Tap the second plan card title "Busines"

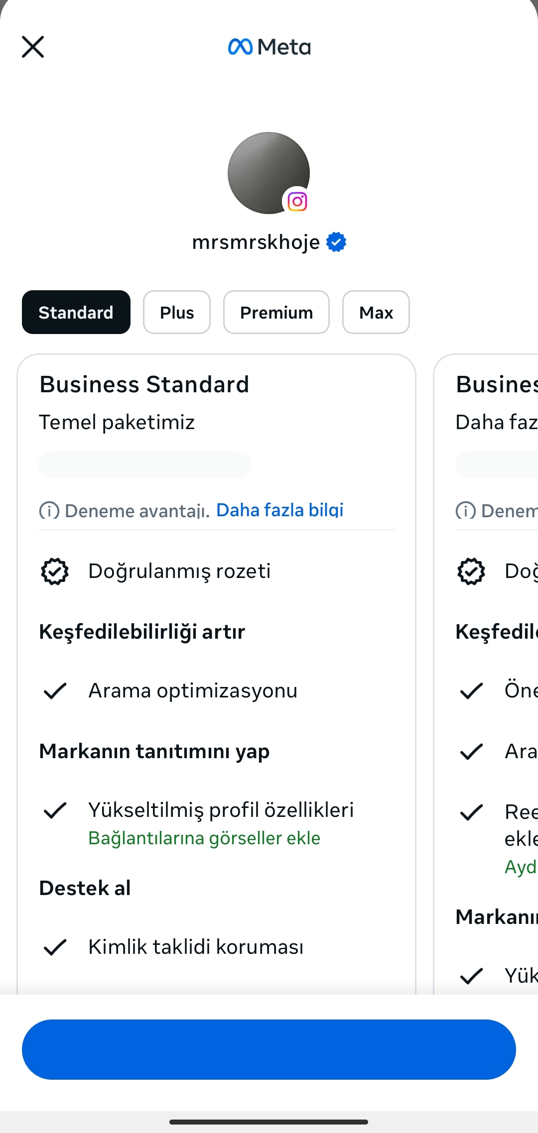pyautogui.click(x=497, y=384)
